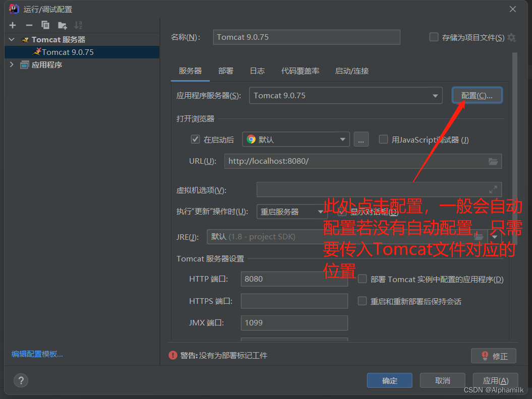Copy the selected configuration

(45, 25)
